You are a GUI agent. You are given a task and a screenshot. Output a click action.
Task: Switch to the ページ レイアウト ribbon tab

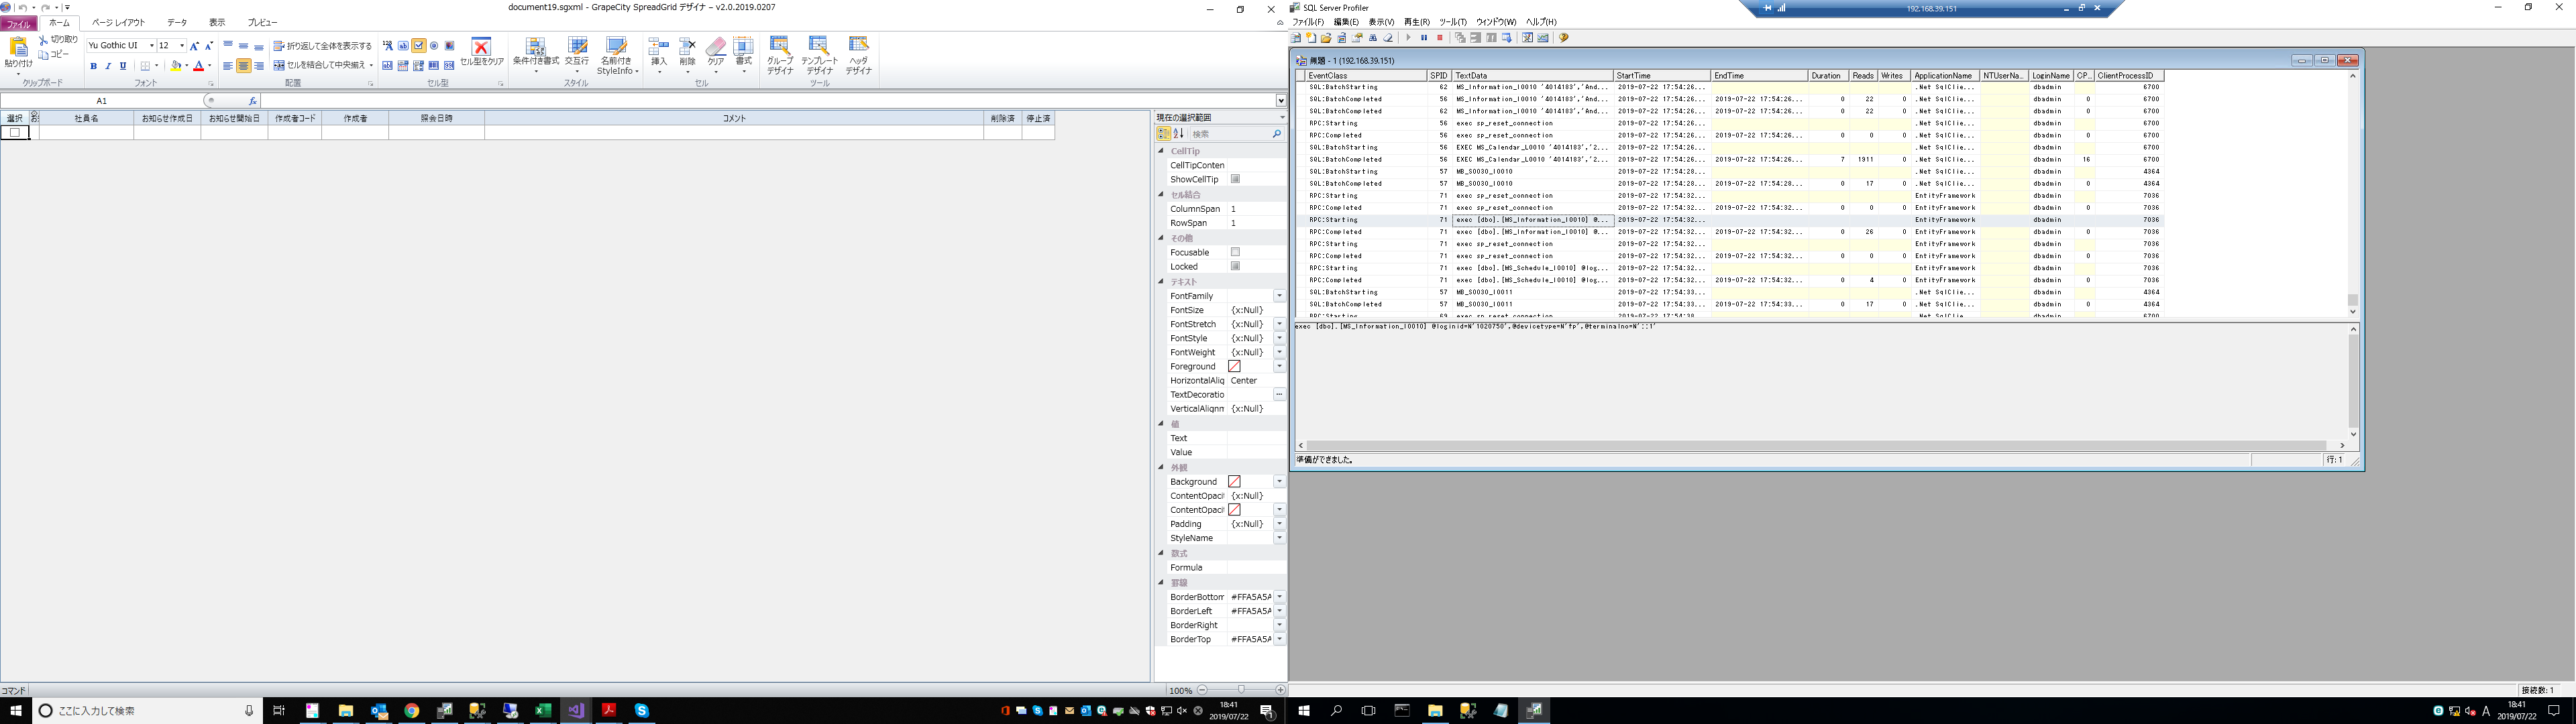(x=118, y=22)
